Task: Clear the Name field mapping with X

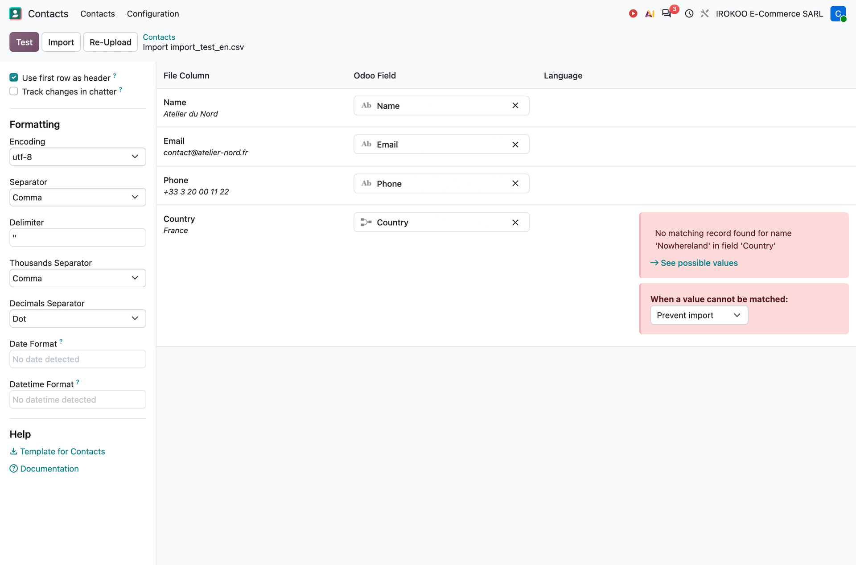Action: (515, 106)
